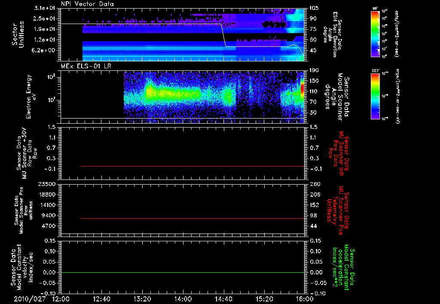Select the 'NPI Vector Data' panel title
Viewport: 440px width, 304px height.
click(x=87, y=4)
